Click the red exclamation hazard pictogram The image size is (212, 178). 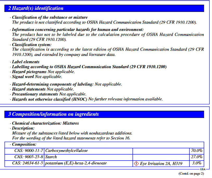(136, 163)
